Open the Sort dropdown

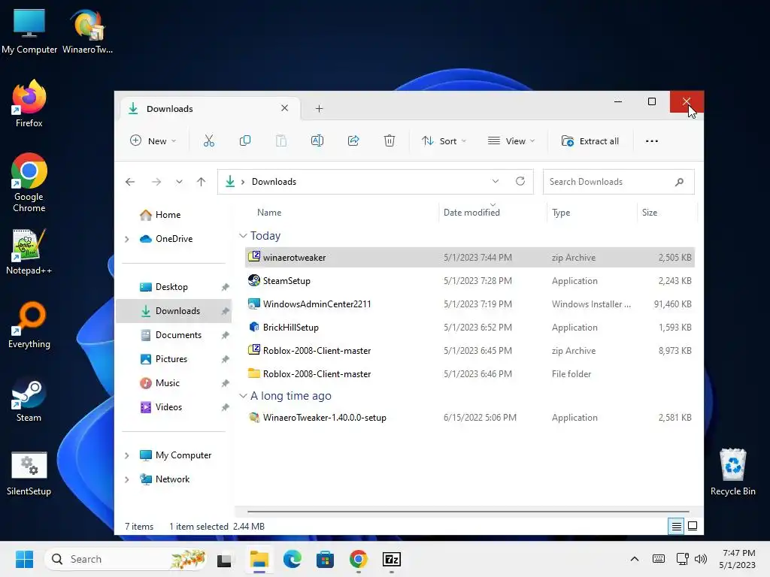click(x=444, y=141)
